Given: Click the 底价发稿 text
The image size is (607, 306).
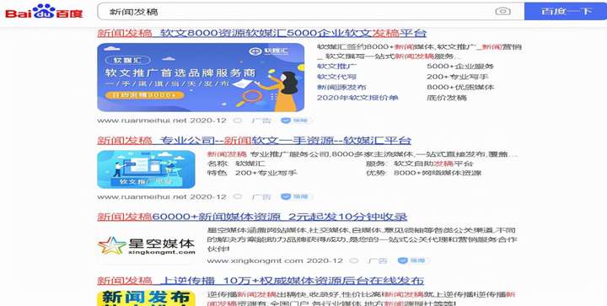Looking at the screenshot, I should 447,98.
